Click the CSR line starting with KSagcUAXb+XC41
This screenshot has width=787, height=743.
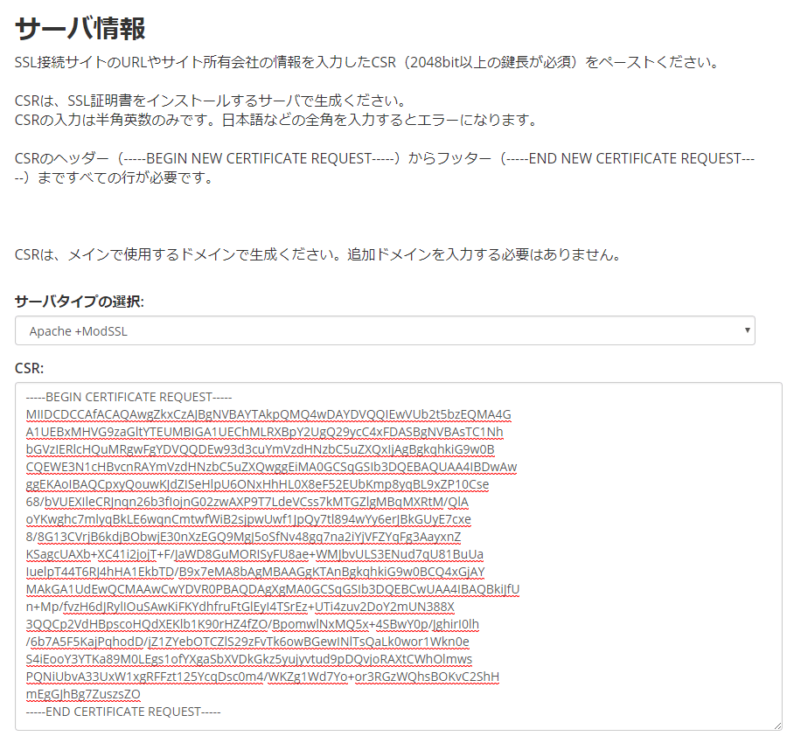255,554
